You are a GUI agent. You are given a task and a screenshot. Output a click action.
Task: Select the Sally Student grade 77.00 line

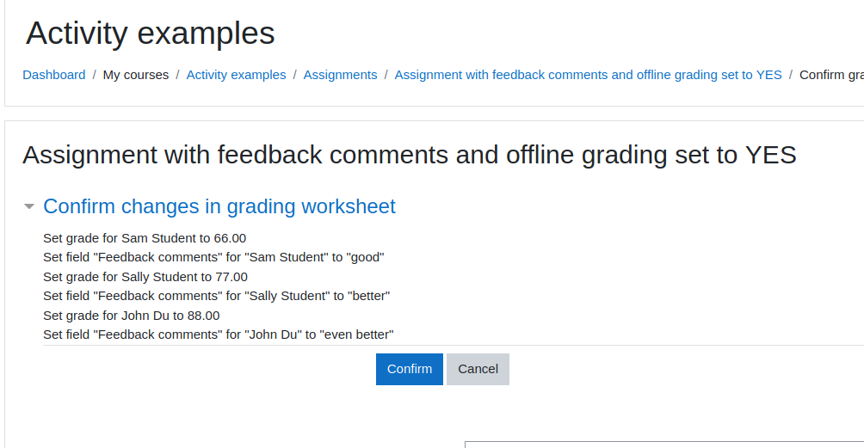tap(145, 277)
